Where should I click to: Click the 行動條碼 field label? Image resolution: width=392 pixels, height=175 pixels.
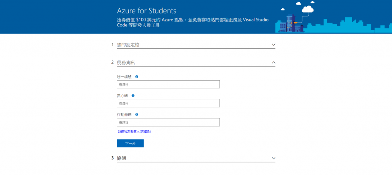coord(124,115)
